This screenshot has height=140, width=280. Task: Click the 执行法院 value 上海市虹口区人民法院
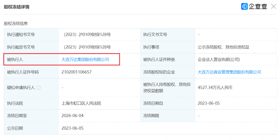[81, 103]
